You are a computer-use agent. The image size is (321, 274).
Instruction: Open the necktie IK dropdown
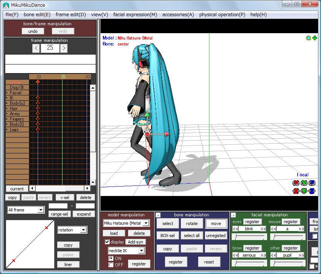click(x=141, y=251)
